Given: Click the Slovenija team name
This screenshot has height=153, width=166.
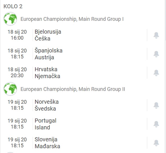Looking at the screenshot, I should (x=46, y=139).
